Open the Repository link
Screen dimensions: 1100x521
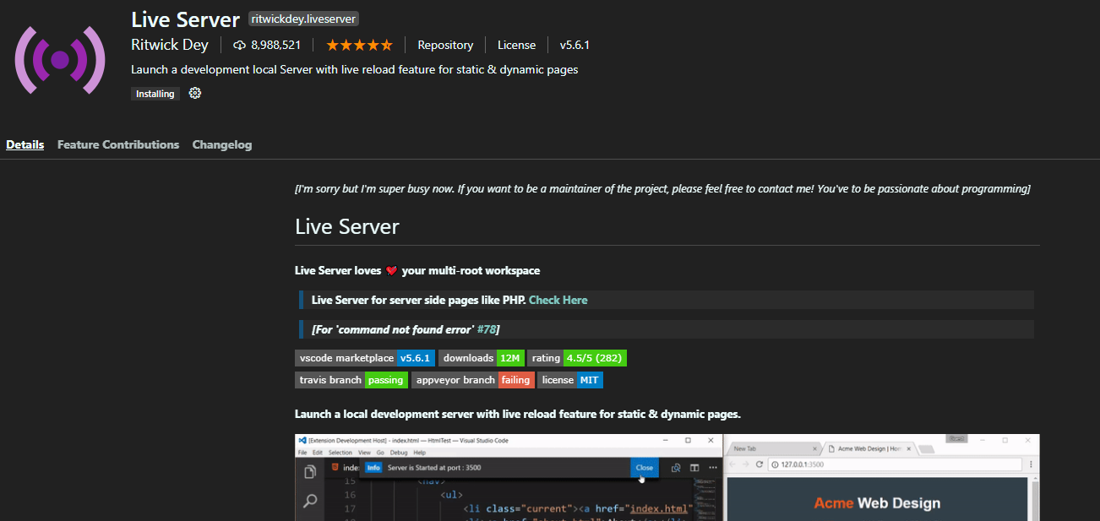445,45
